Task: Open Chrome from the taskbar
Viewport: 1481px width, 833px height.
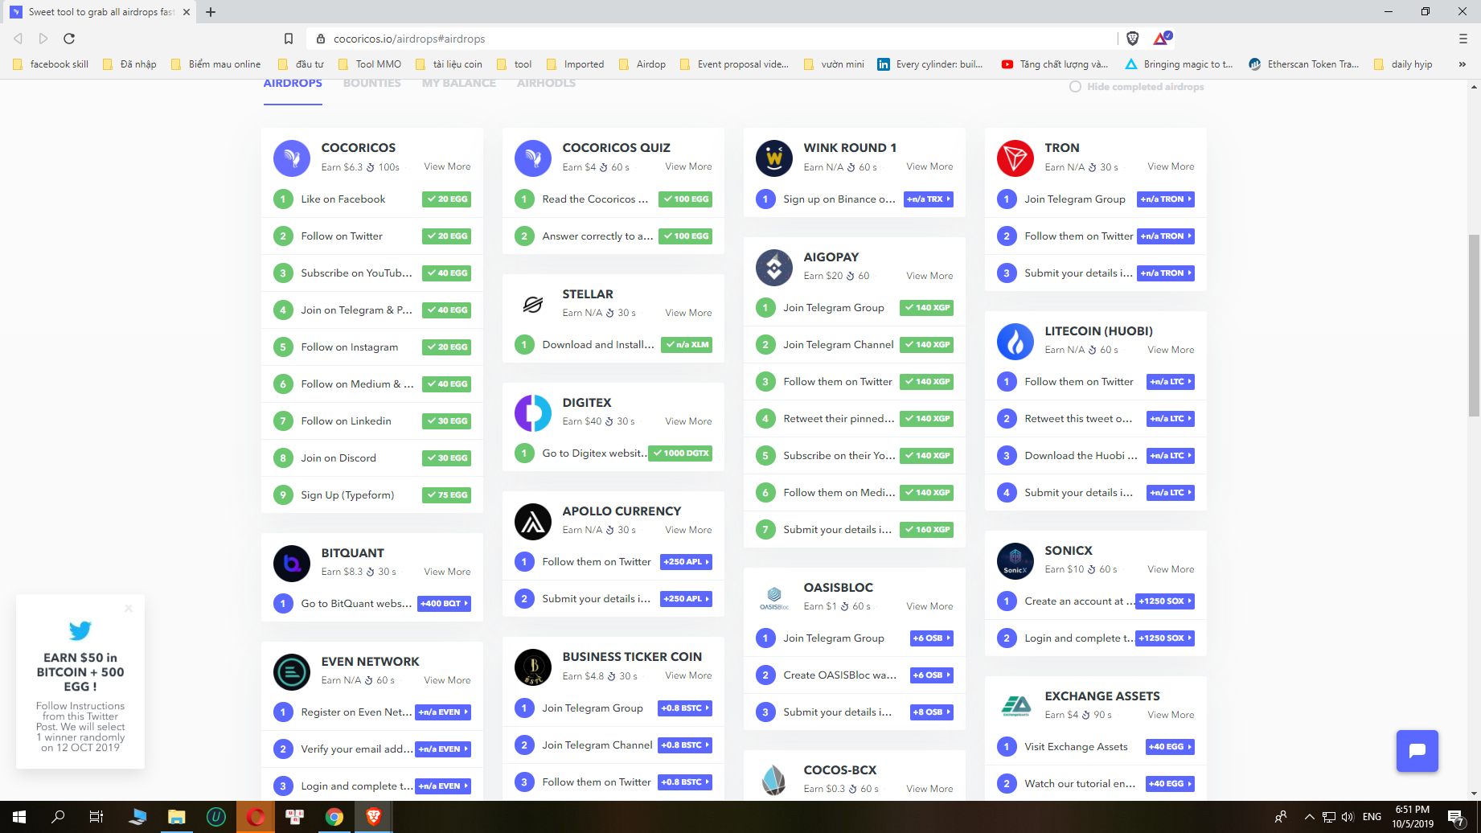Action: tap(334, 817)
